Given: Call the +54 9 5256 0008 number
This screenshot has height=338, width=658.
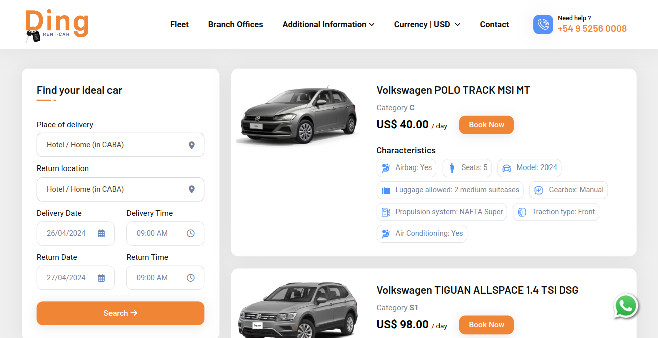Looking at the screenshot, I should point(592,29).
